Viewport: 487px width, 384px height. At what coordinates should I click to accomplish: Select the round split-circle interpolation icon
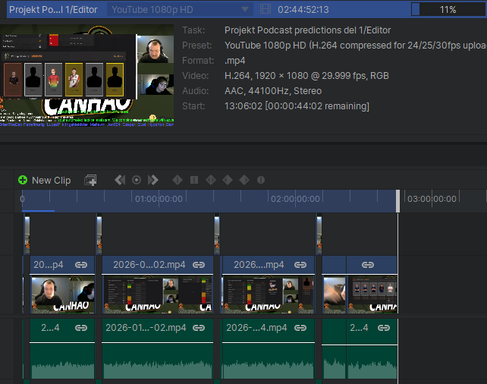coord(261,180)
